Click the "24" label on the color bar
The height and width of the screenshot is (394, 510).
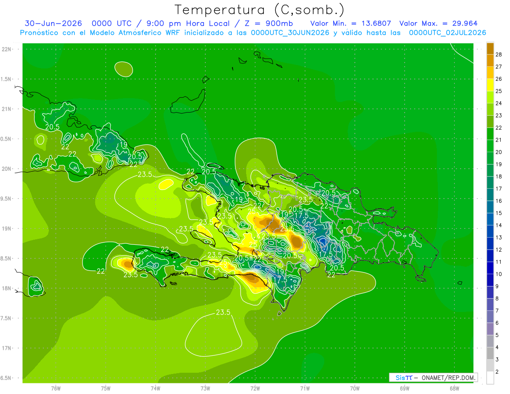pyautogui.click(x=499, y=103)
